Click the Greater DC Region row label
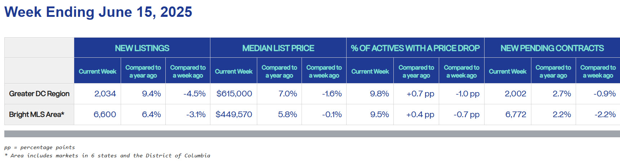Image resolution: width=620 pixels, height=162 pixels. tap(39, 94)
